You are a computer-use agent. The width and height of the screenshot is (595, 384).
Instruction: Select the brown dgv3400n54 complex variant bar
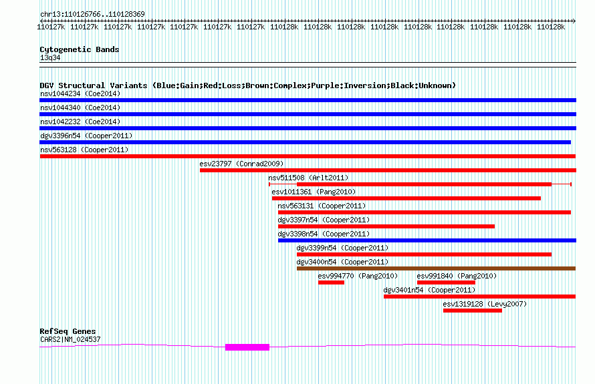(x=436, y=268)
